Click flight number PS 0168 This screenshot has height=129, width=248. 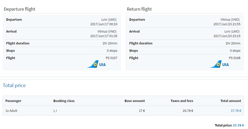(235, 58)
